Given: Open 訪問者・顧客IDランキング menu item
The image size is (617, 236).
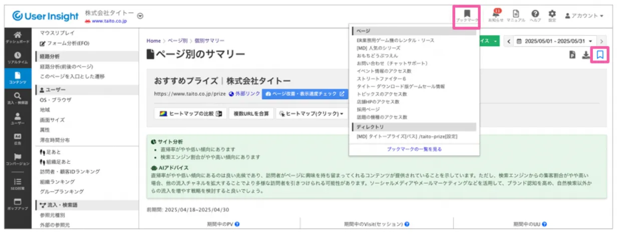Looking at the screenshot, I should point(69,172).
